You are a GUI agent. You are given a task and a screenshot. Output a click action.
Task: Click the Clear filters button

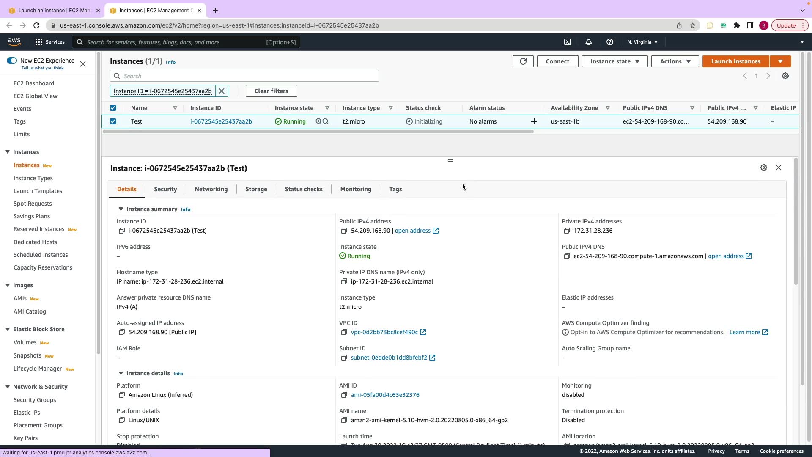[x=271, y=91]
